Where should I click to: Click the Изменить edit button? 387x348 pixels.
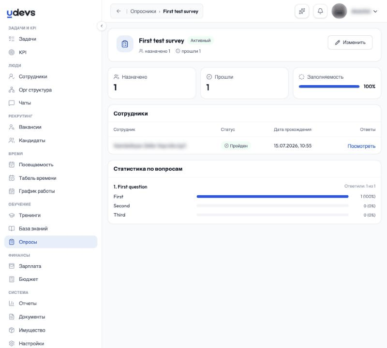click(350, 43)
